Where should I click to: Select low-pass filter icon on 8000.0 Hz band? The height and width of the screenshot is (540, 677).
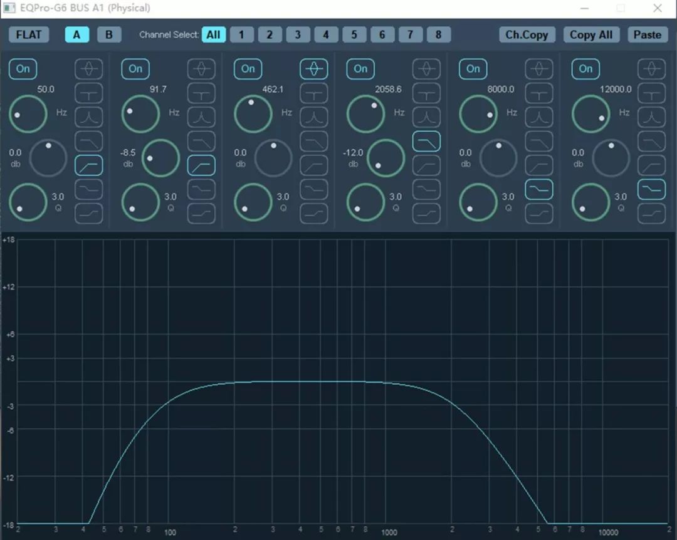click(538, 141)
